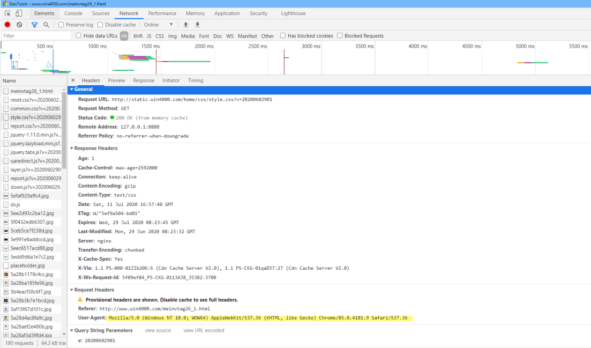This screenshot has width=591, height=348.
Task: Click the file icon of ds.js
Action: (x=6, y=204)
